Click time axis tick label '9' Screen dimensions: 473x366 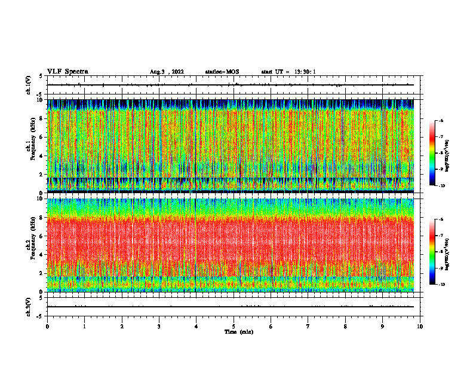(x=382, y=327)
